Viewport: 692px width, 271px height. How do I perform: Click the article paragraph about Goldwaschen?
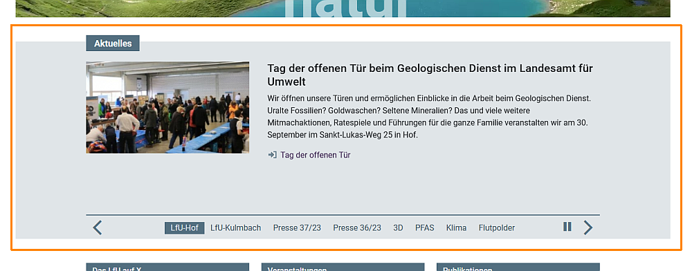(x=429, y=117)
